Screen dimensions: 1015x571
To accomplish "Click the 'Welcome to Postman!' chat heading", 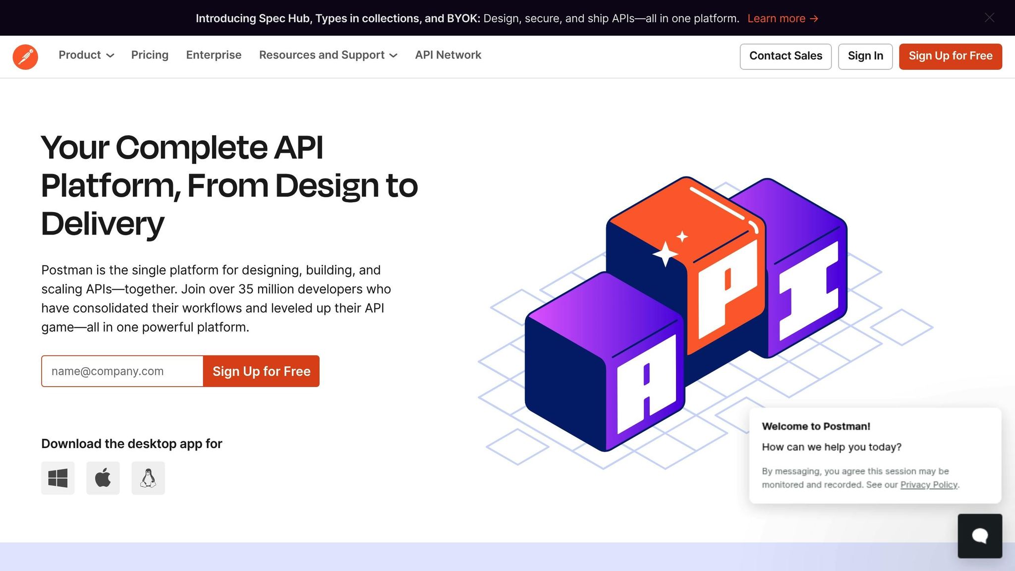I will click(x=816, y=426).
